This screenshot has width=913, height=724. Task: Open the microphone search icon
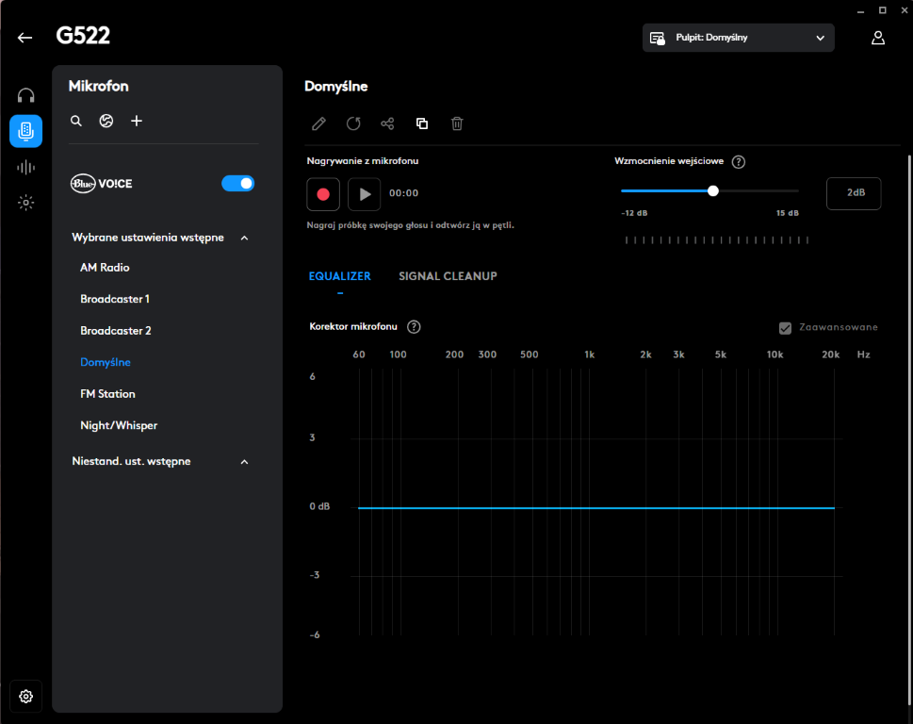(x=75, y=121)
